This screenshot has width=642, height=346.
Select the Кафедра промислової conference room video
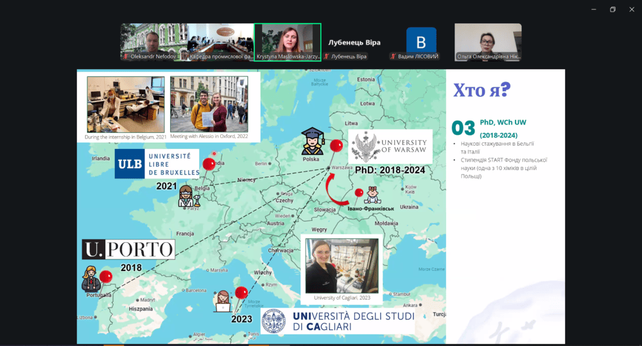221,42
